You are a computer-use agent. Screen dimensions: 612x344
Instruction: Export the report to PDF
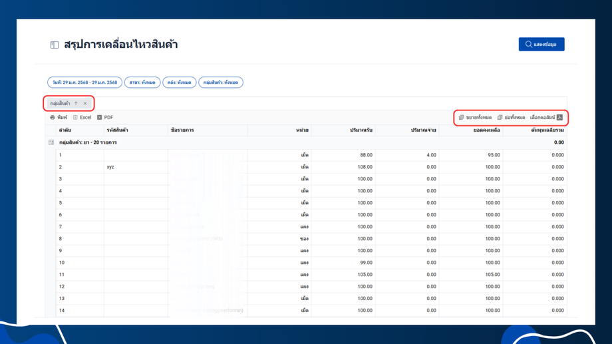pos(105,117)
